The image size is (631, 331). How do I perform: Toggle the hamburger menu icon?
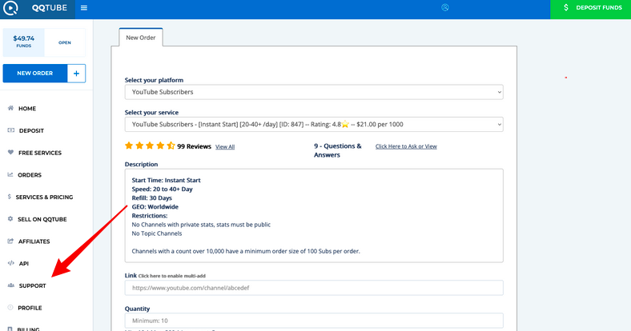pos(84,8)
